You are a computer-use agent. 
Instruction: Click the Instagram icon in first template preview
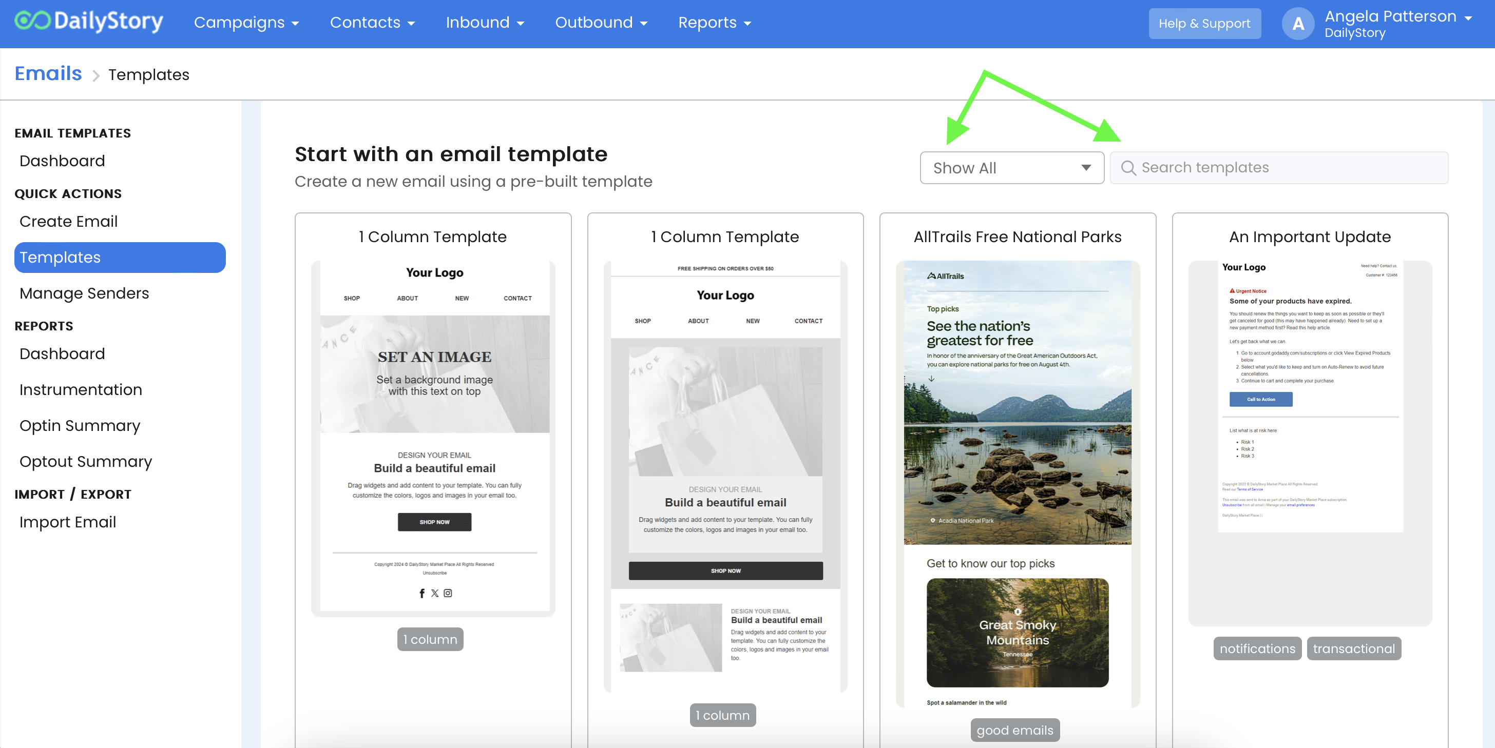pos(448,593)
